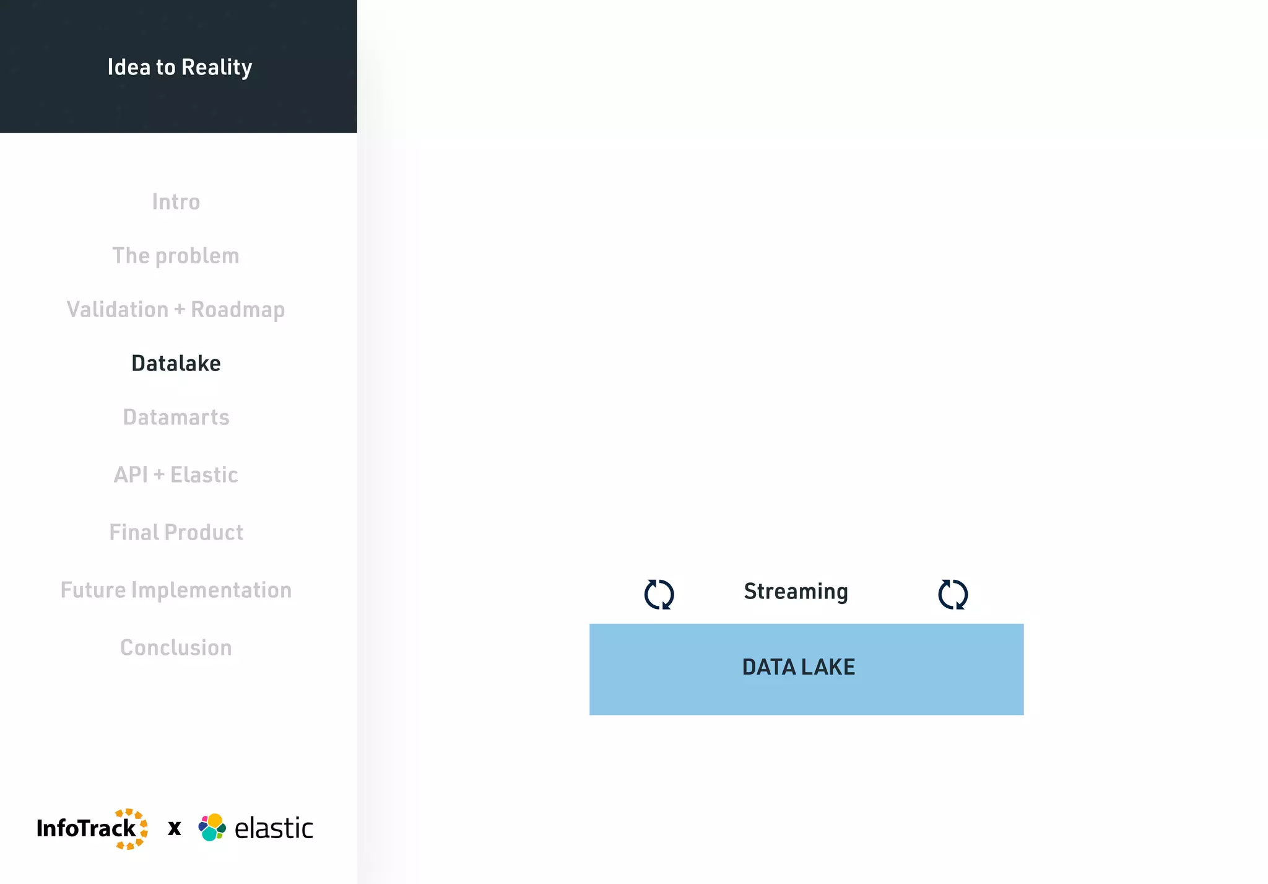Open the API + Elastic section
Image resolution: width=1268 pixels, height=884 pixels.
click(x=176, y=475)
